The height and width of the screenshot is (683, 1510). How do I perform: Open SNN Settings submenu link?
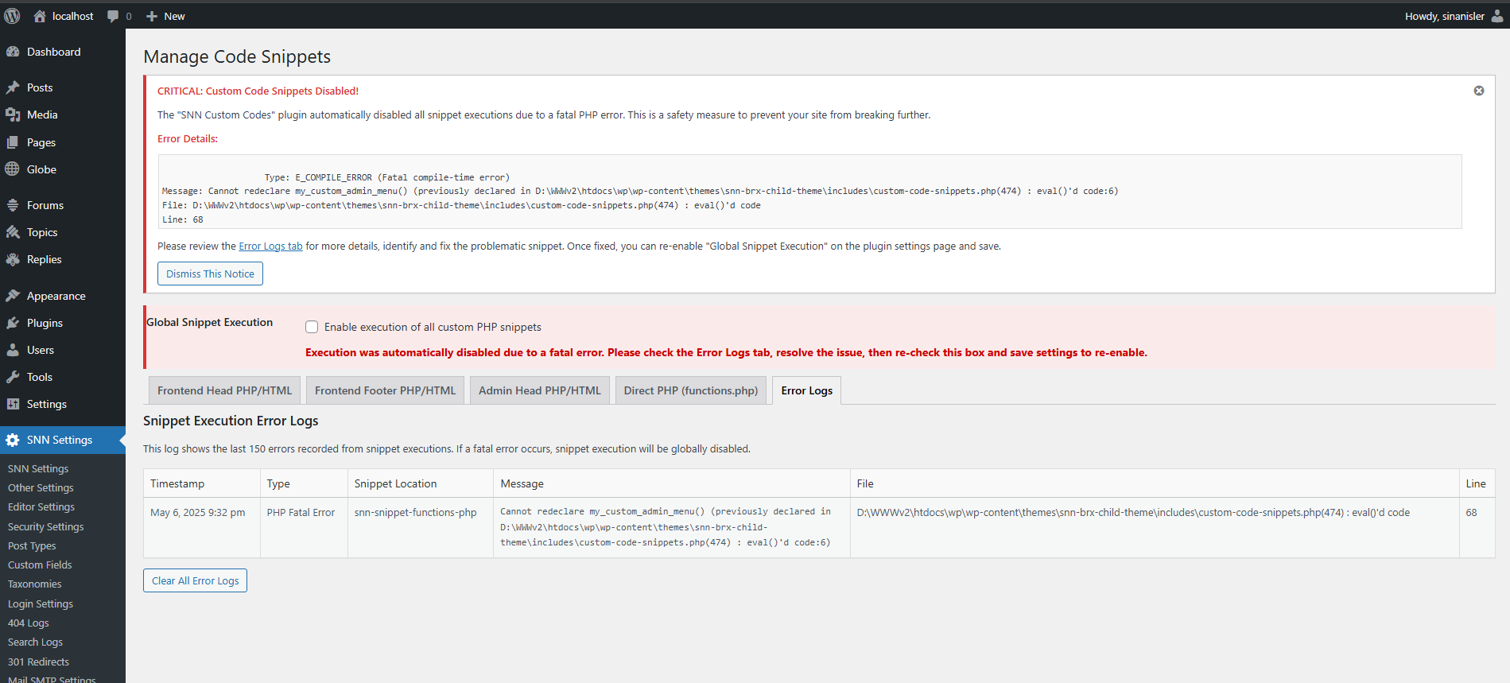(x=38, y=468)
